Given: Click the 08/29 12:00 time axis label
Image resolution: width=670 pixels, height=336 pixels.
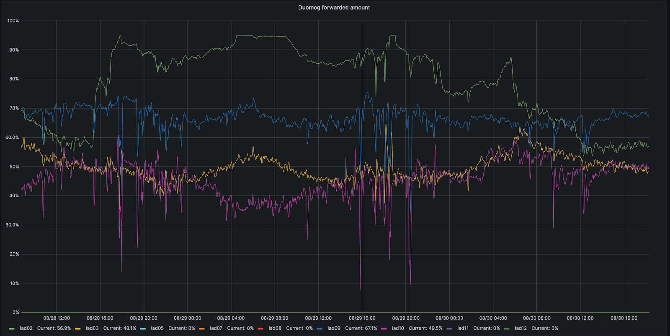Looking at the screenshot, I should tap(318, 318).
